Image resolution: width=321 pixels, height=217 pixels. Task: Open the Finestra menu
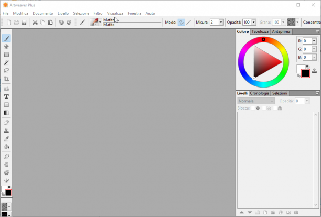click(x=134, y=13)
